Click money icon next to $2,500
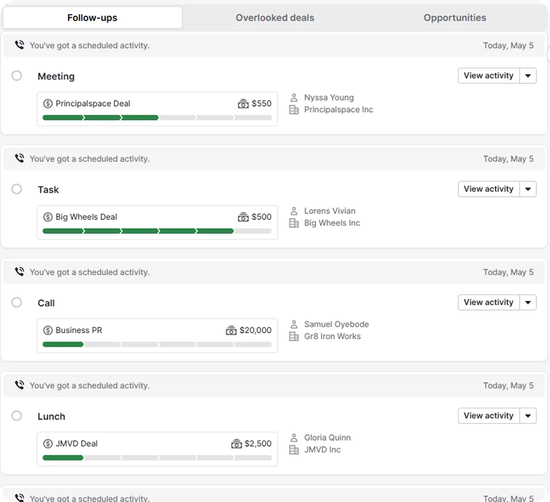 pos(236,444)
